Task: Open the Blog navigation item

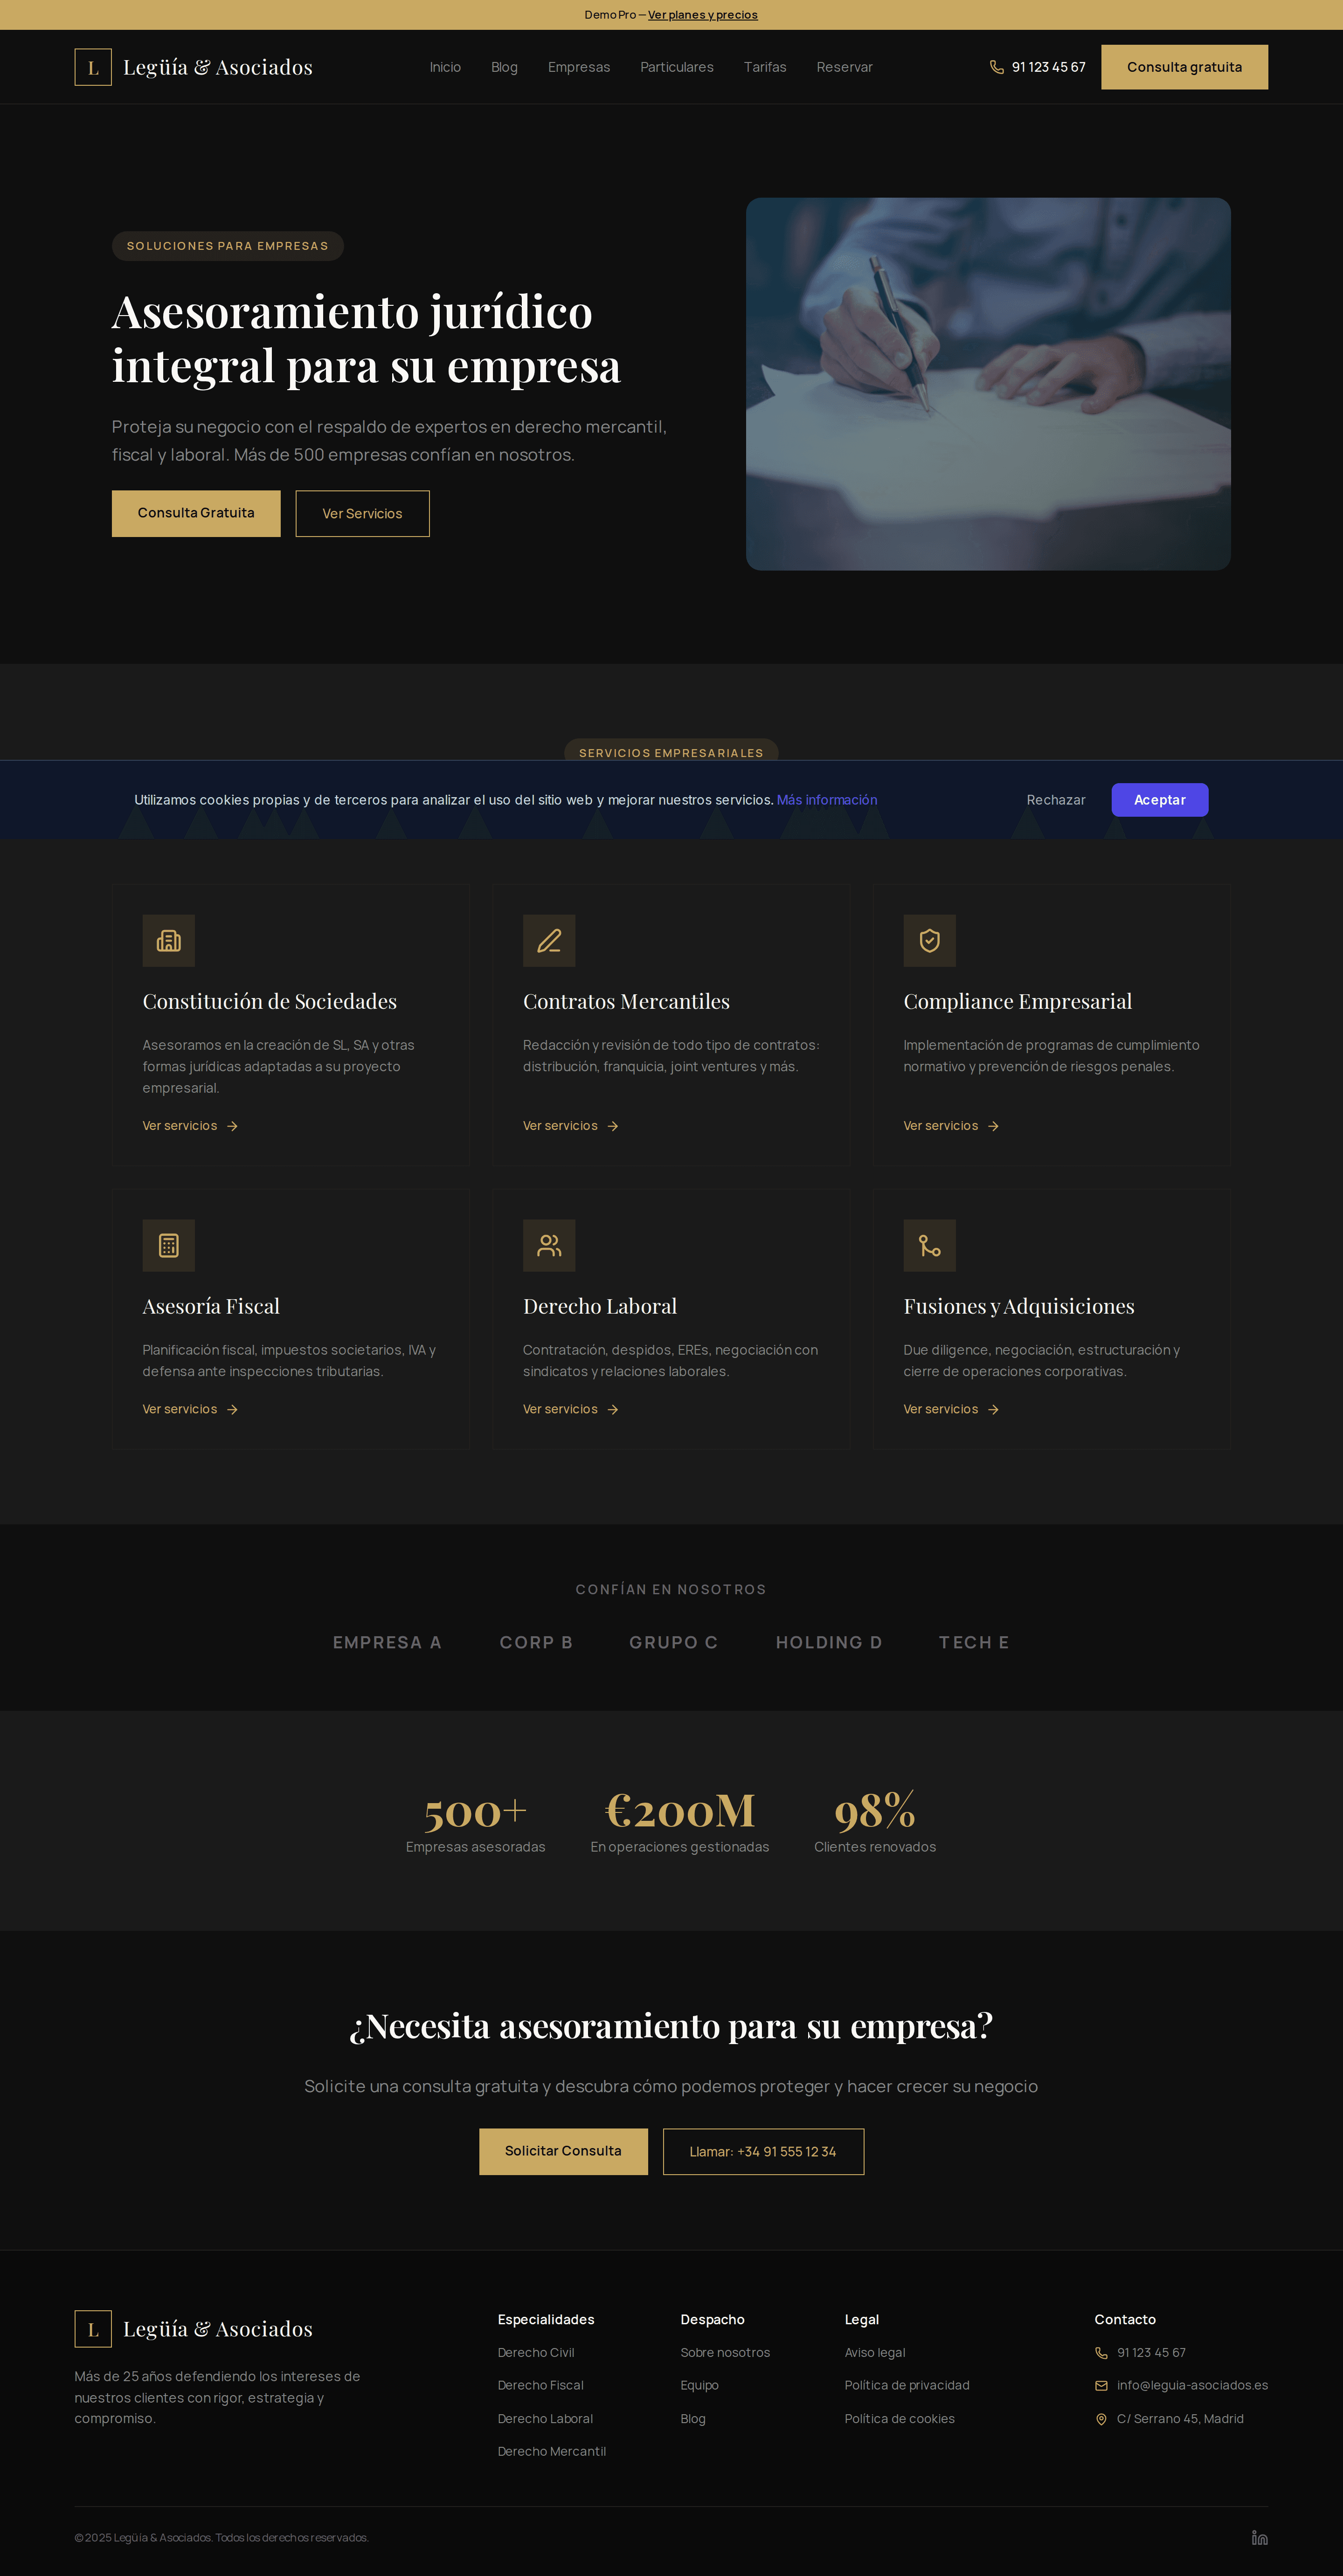Action: (x=504, y=67)
